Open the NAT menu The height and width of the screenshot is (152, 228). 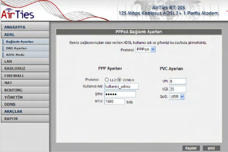[x=24, y=83]
